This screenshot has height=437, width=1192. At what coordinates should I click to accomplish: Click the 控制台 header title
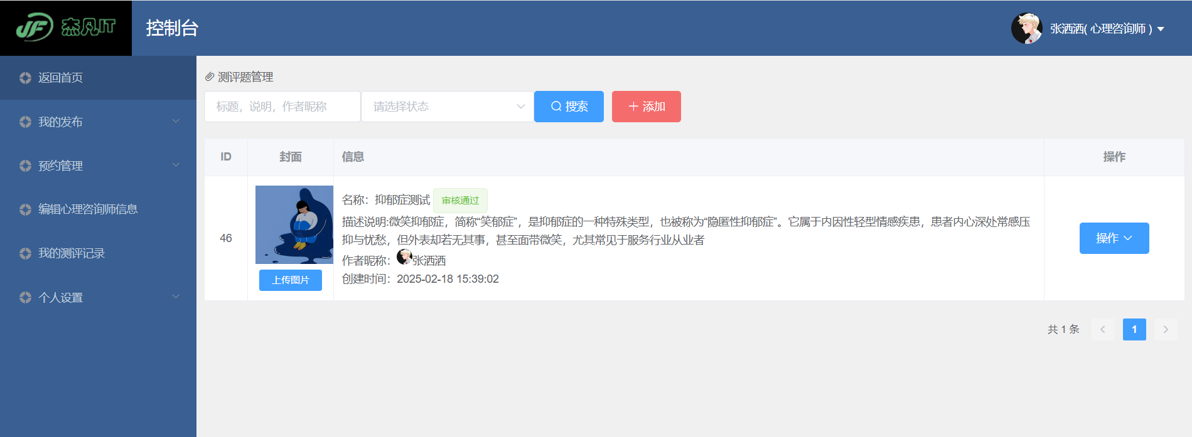tap(172, 28)
